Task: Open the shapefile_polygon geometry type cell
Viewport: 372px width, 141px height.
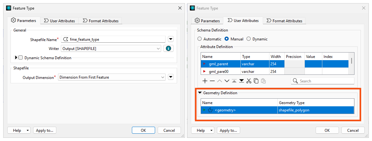Action: point(316,110)
